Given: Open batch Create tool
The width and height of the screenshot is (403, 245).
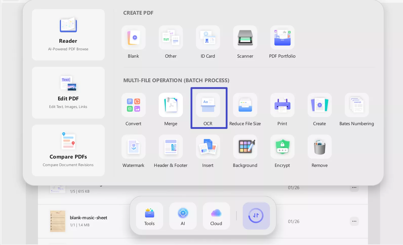Looking at the screenshot, I should [319, 105].
